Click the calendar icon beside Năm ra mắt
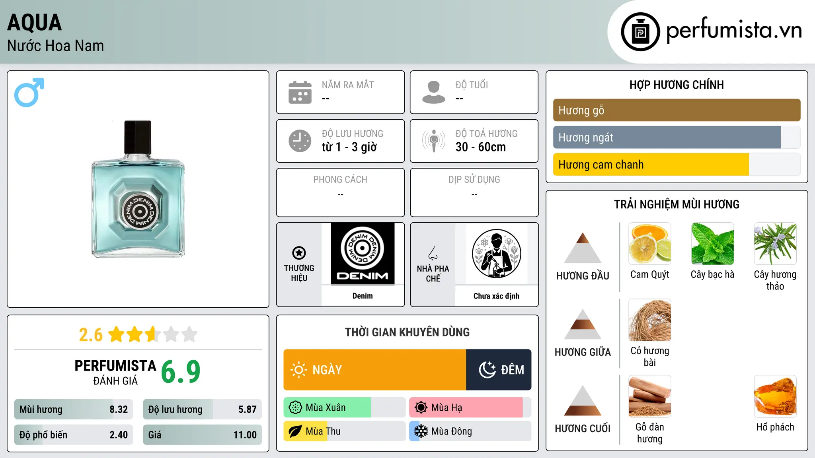Image resolution: width=815 pixels, height=458 pixels. pos(300,92)
